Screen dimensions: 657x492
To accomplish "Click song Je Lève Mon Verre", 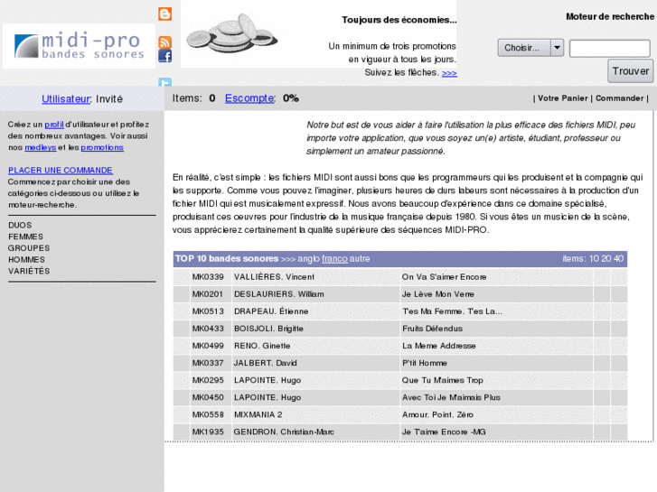I will click(438, 294).
